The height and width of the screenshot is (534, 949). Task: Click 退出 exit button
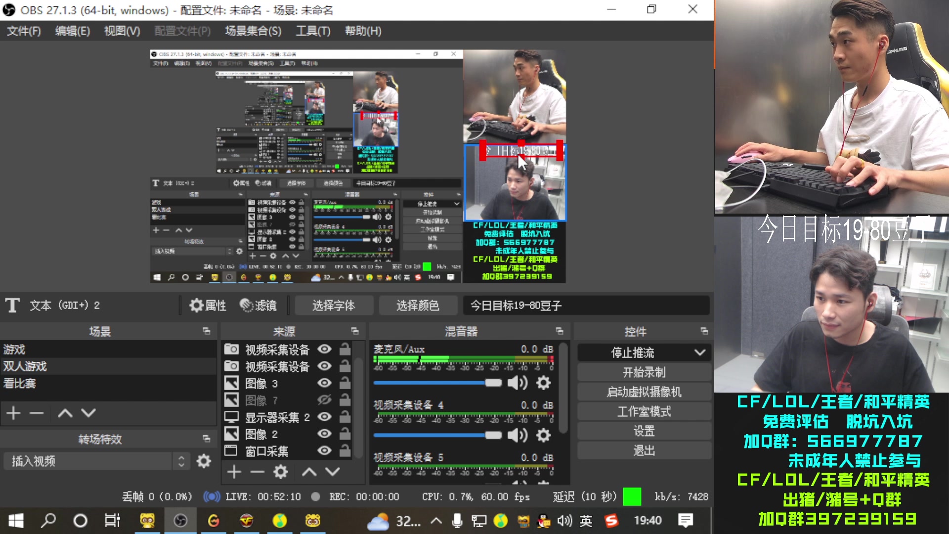click(644, 450)
